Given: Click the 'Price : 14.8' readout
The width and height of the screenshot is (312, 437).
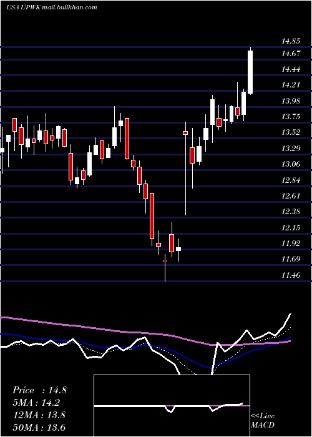Looking at the screenshot, I should (39, 390).
